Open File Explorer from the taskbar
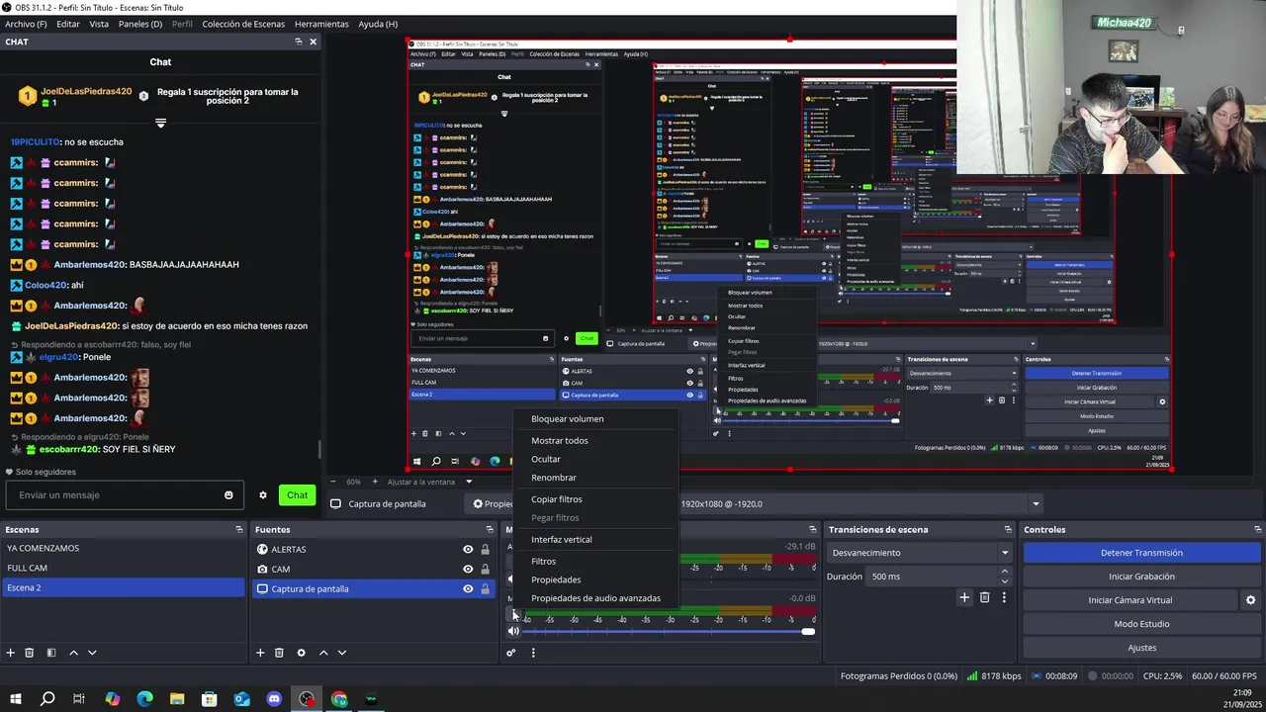1266x712 pixels. pyautogui.click(x=177, y=699)
